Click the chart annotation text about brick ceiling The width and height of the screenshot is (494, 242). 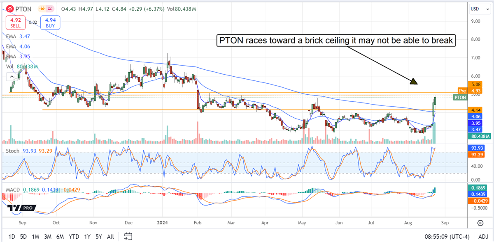coord(336,40)
